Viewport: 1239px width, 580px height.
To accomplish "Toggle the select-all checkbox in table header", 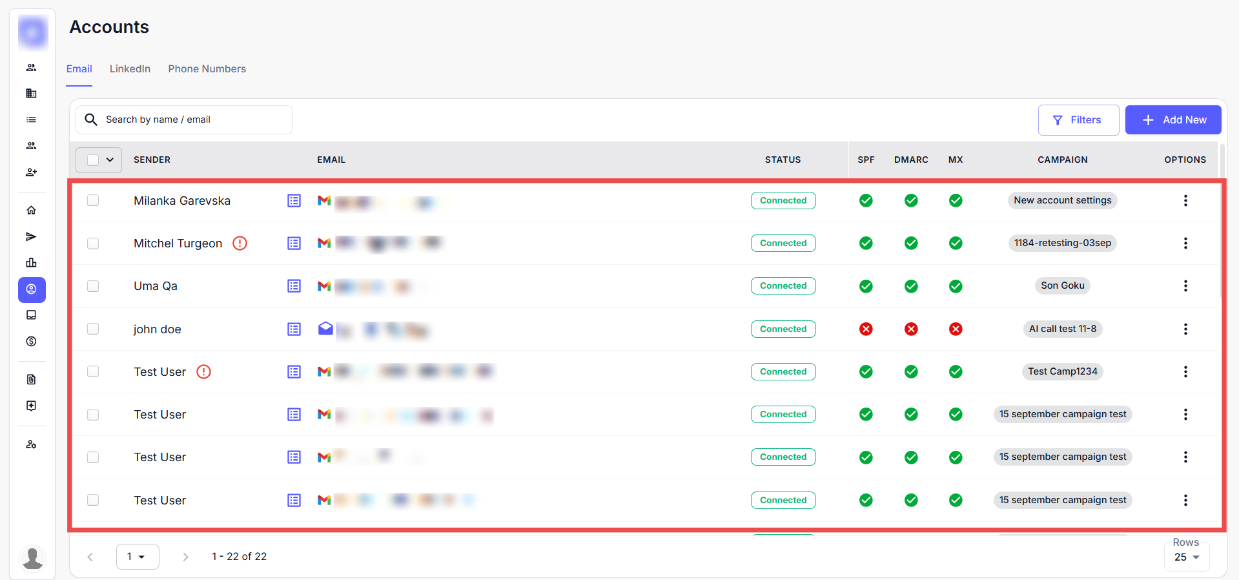I will 93,160.
